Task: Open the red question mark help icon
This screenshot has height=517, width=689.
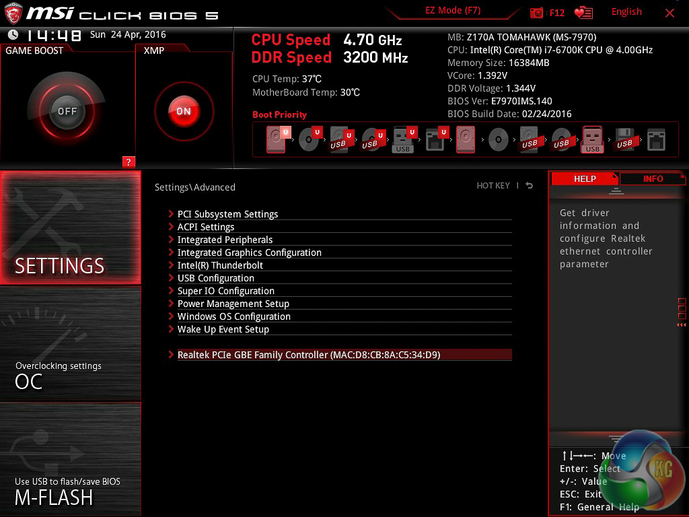Action: pos(129,162)
